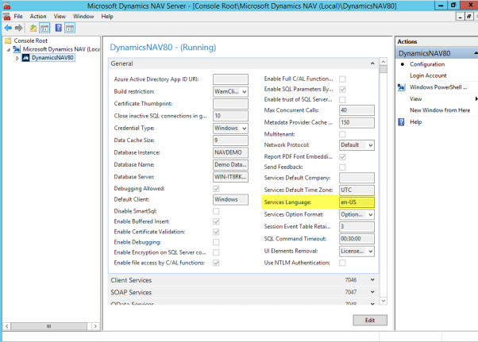The width and height of the screenshot is (478, 342).
Task: Open the Credential Type dropdown
Action: pyautogui.click(x=230, y=129)
